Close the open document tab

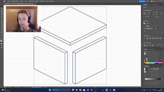click(35, 4)
